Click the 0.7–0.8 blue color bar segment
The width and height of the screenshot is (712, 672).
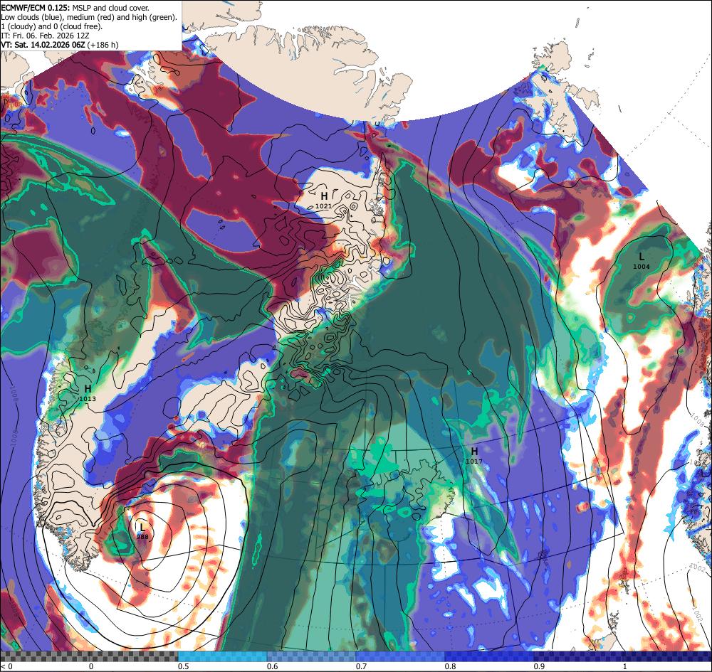pyautogui.click(x=400, y=656)
